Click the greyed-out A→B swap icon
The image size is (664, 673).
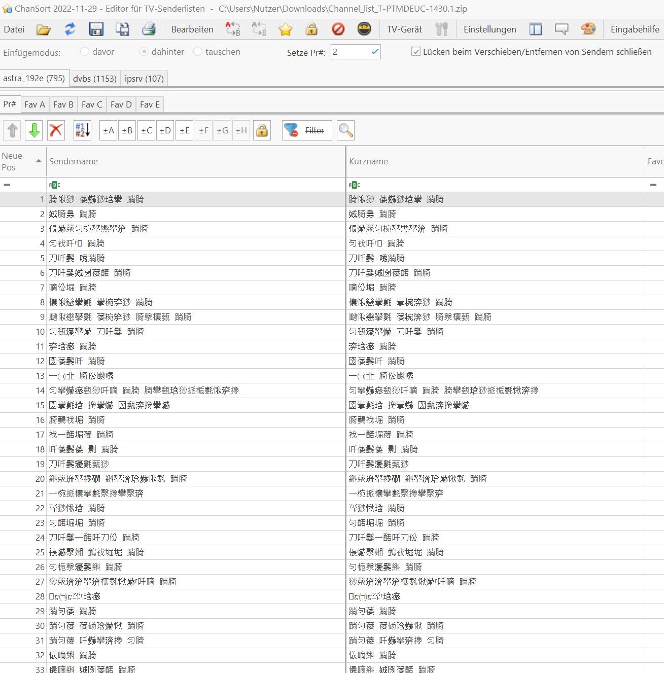[259, 29]
